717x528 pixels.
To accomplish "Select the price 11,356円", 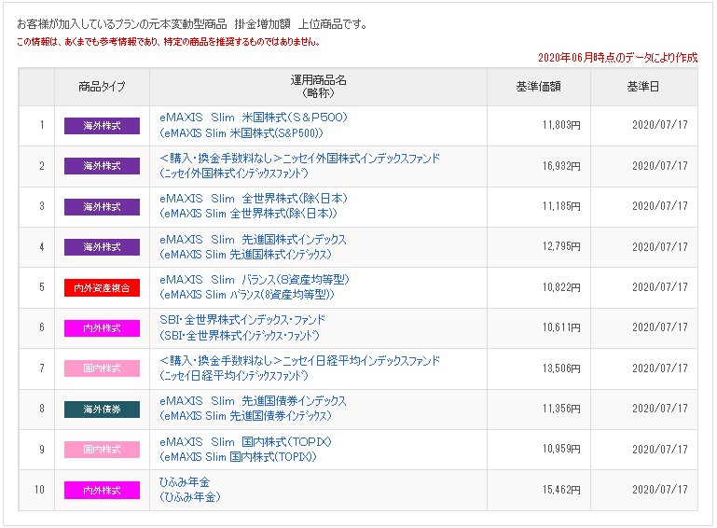I will click(x=561, y=408).
